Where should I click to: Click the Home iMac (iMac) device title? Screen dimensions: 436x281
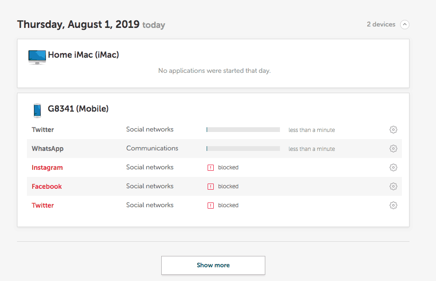pos(83,55)
